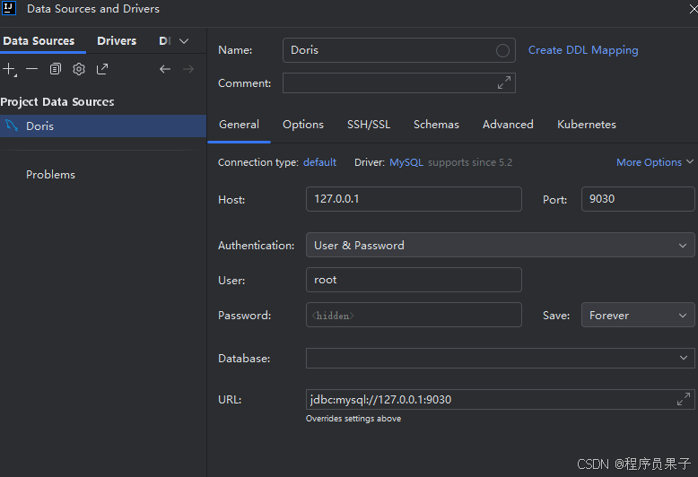
Task: Click 'Overrides settings above' hint text
Action: coord(353,419)
